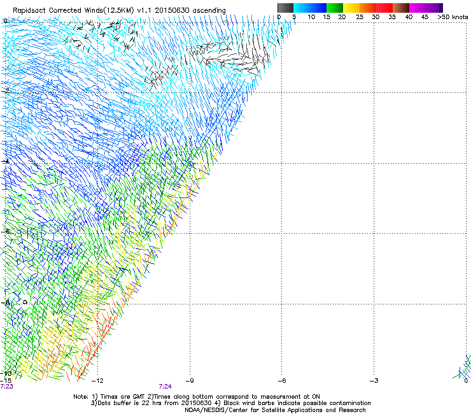471x414 pixels.
Task: Select the green 15-20 knots color swatch
Action: point(335,8)
